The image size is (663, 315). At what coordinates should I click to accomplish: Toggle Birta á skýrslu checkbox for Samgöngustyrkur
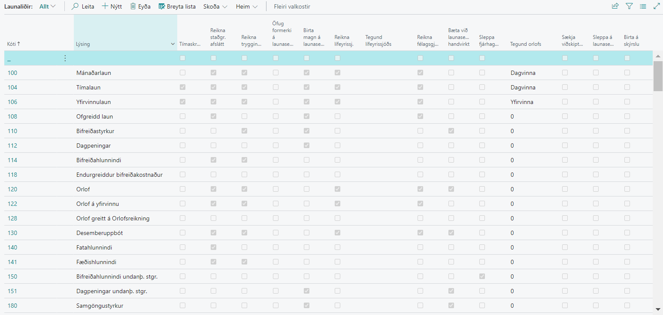(x=627, y=306)
